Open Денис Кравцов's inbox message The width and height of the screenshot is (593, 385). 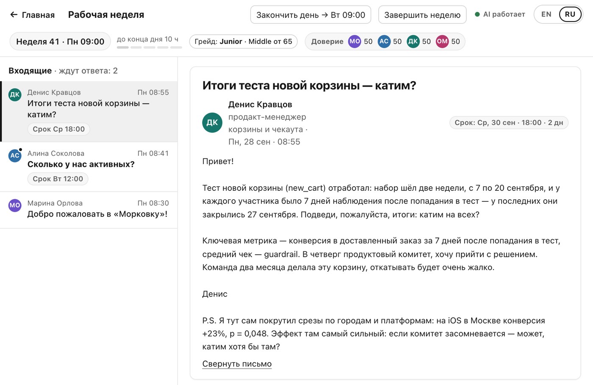pos(89,111)
